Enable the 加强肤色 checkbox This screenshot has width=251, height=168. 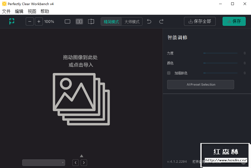click(x=169, y=73)
